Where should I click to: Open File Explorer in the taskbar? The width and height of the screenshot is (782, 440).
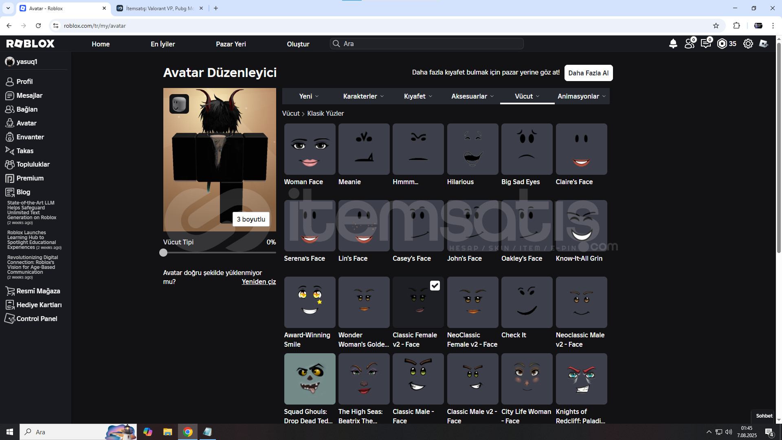pos(167,432)
